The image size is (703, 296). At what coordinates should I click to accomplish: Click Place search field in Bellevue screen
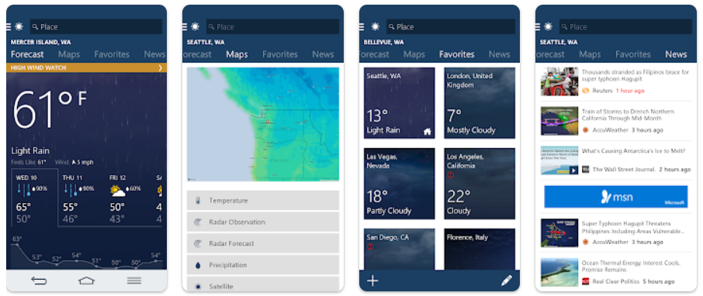[451, 26]
